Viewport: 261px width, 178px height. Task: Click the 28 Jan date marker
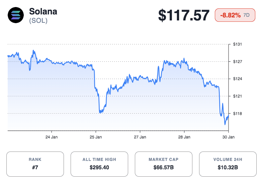click(184, 137)
